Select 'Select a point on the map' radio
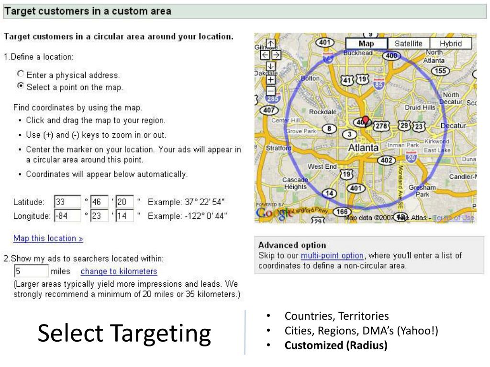 (x=21, y=86)
